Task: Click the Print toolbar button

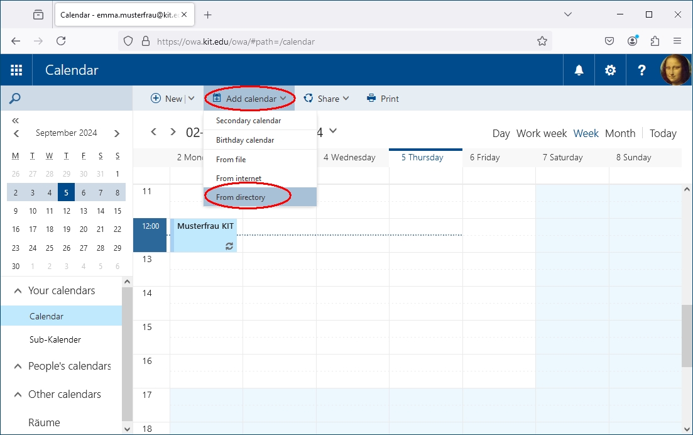Action: pos(383,99)
